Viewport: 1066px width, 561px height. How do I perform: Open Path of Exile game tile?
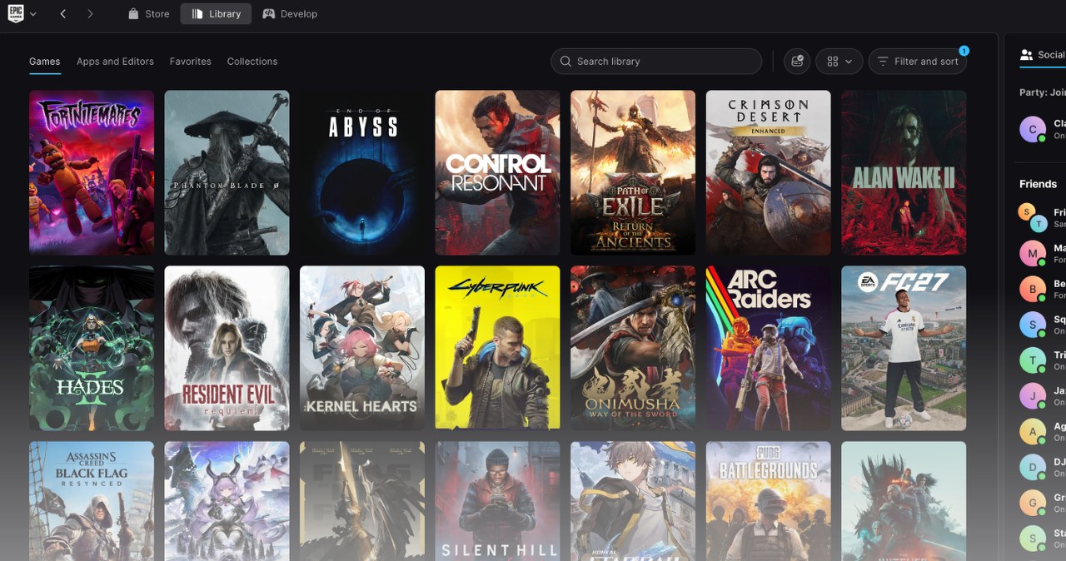[x=633, y=172]
